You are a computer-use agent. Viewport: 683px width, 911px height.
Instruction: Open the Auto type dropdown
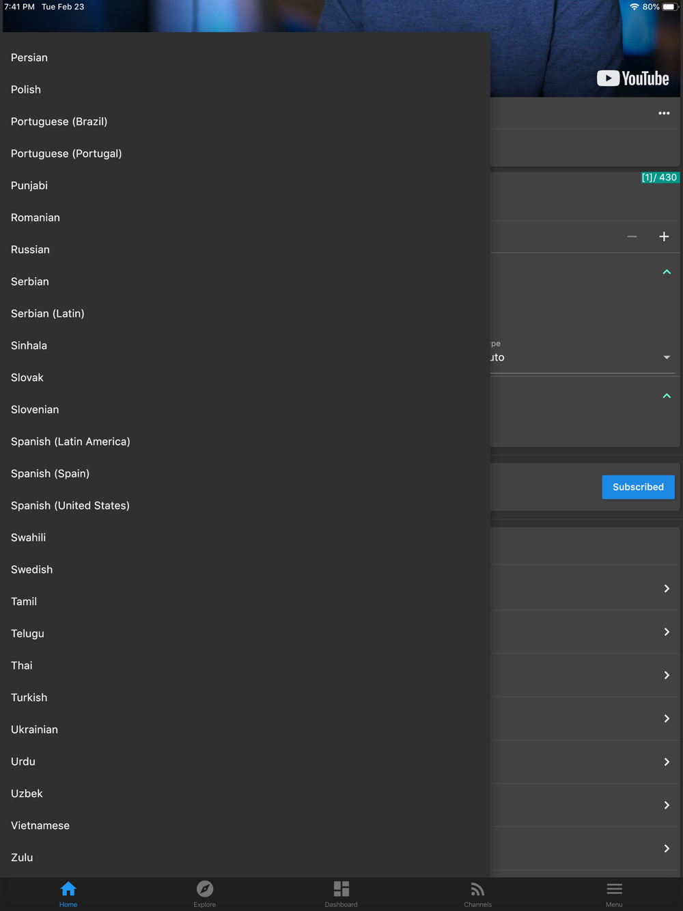[667, 357]
